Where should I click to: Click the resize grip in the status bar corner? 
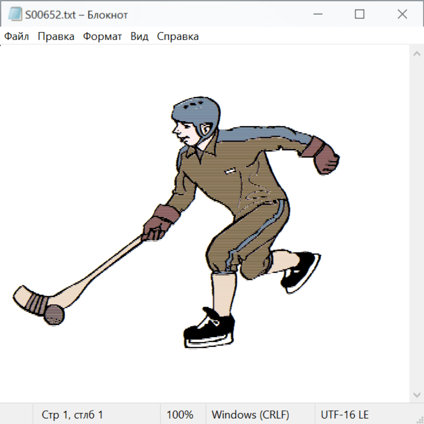(419, 419)
